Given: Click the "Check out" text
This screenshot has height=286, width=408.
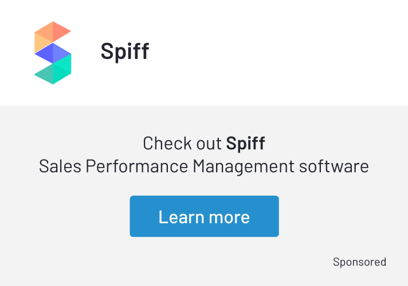Looking at the screenshot, I should click(183, 143).
